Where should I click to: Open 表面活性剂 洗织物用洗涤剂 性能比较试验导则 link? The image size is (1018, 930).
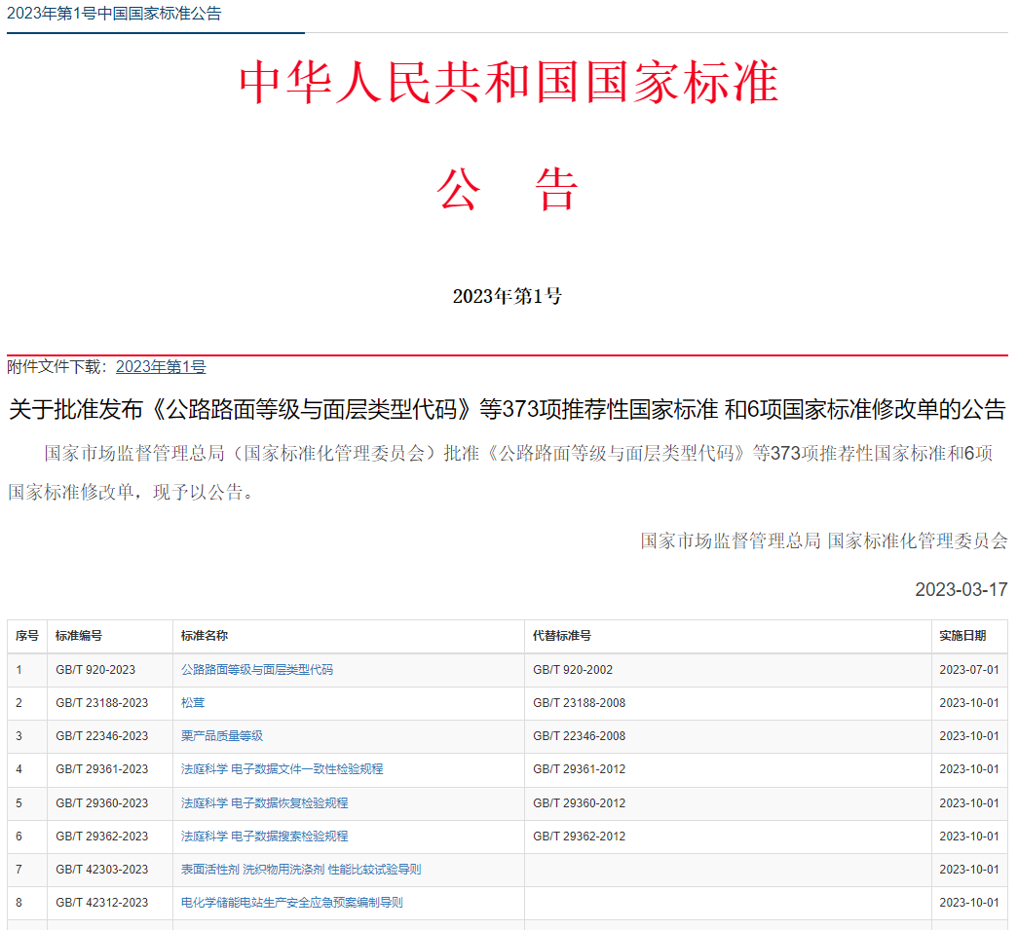(x=301, y=870)
